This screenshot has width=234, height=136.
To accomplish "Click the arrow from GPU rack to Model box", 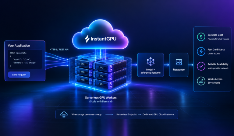I will [x=134, y=65].
